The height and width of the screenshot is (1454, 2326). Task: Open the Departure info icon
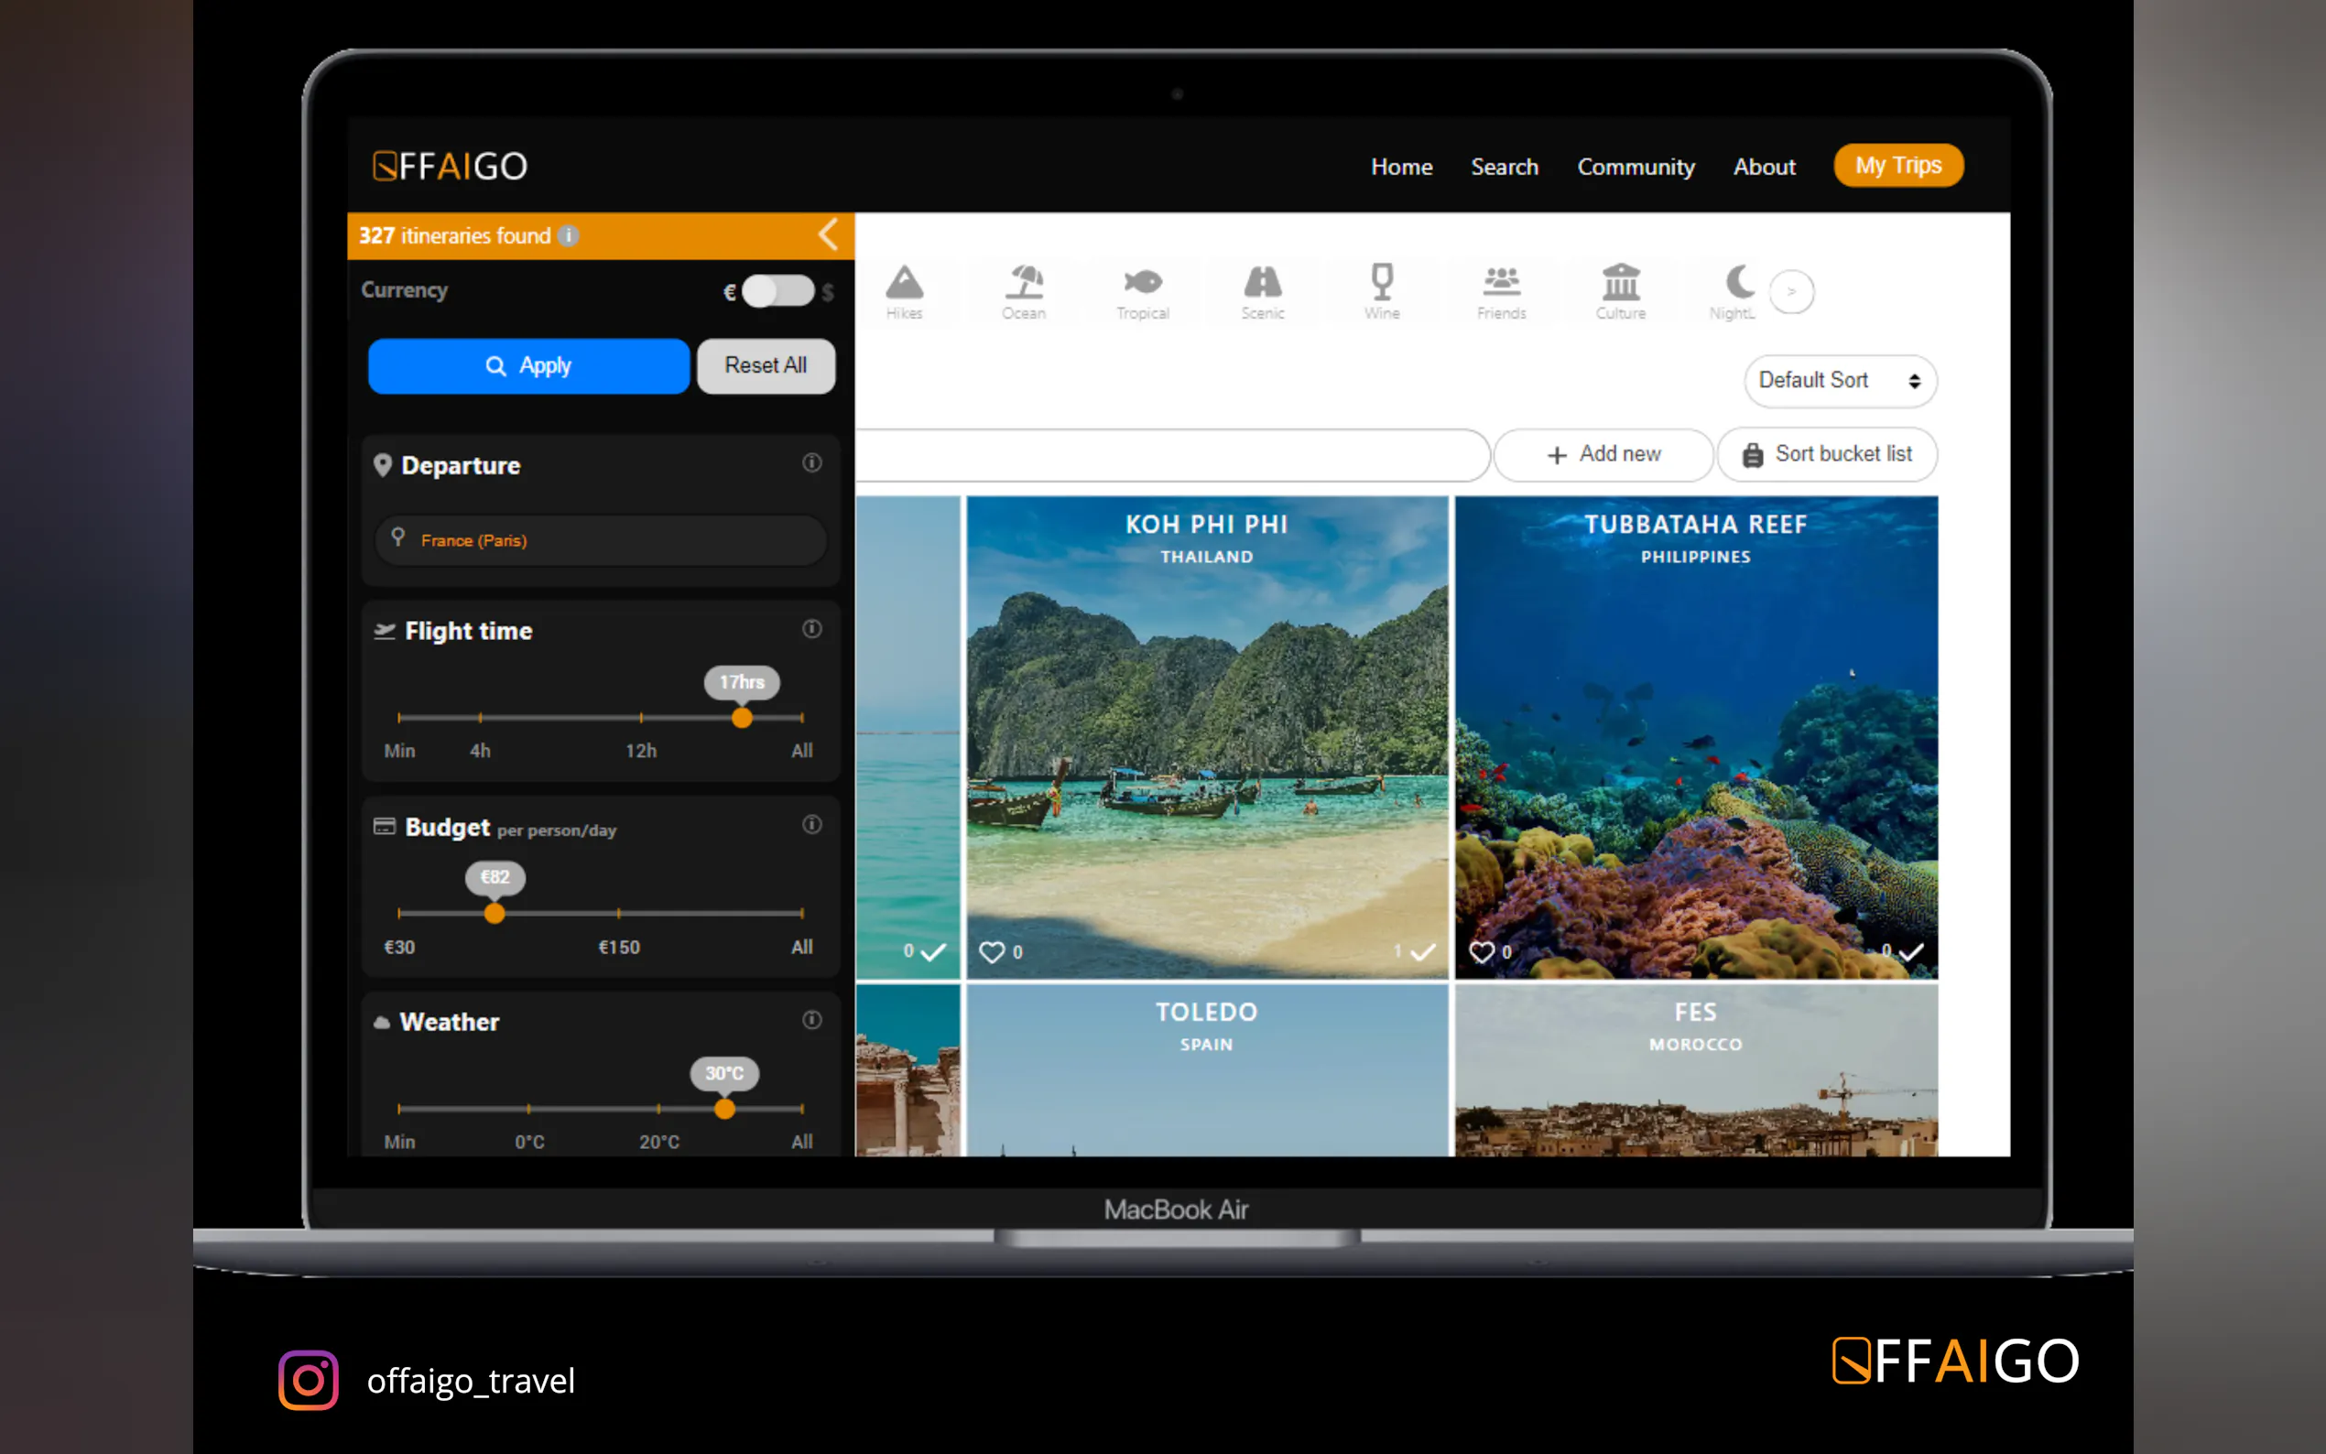pos(811,463)
